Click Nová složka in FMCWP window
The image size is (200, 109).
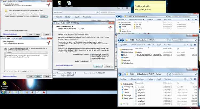(x=168, y=45)
